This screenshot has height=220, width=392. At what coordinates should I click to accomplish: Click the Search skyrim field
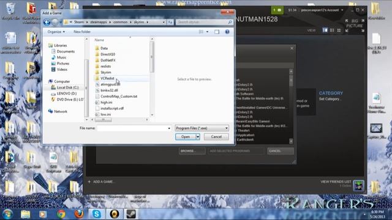point(204,22)
